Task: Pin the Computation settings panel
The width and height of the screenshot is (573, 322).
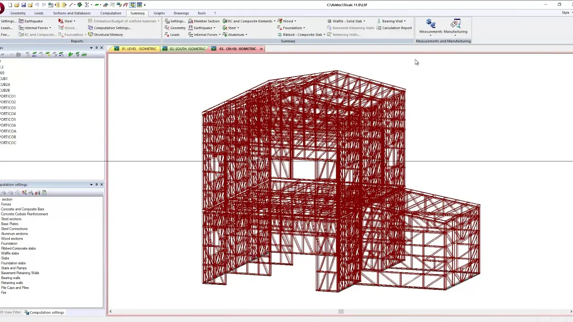Action: (x=96, y=185)
